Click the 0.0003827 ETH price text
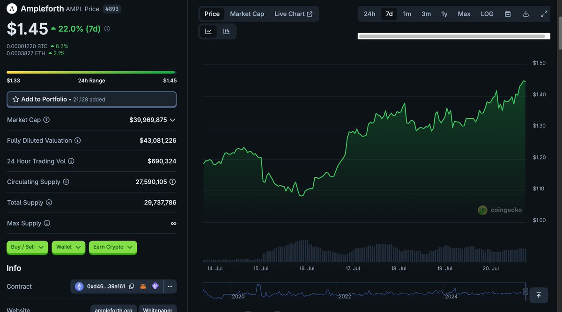The height and width of the screenshot is (312, 562). click(26, 53)
